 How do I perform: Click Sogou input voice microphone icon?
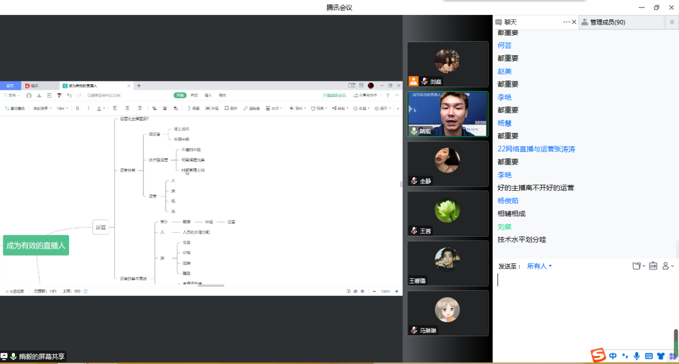[637, 355]
